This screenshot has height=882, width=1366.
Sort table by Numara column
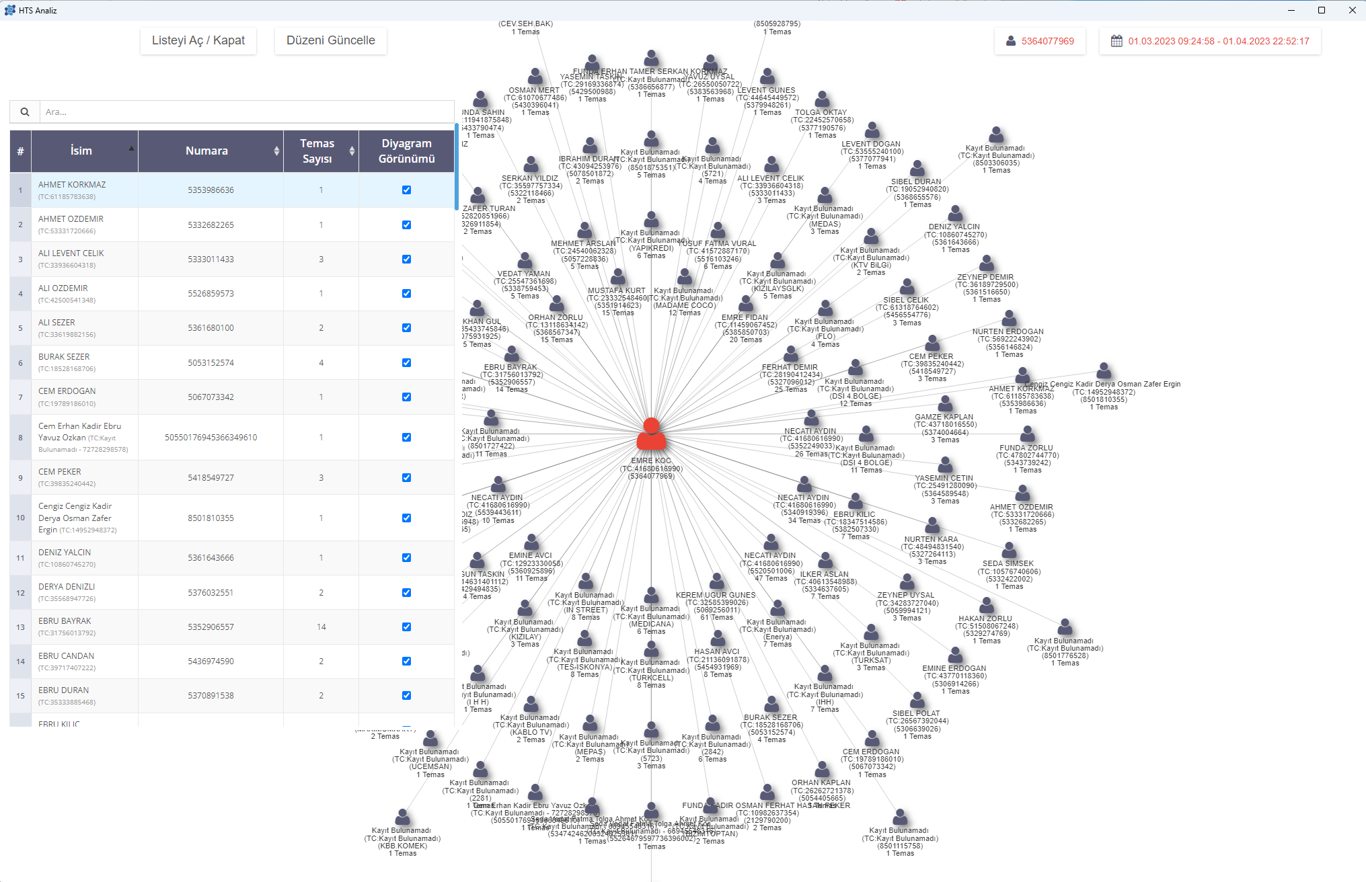211,151
